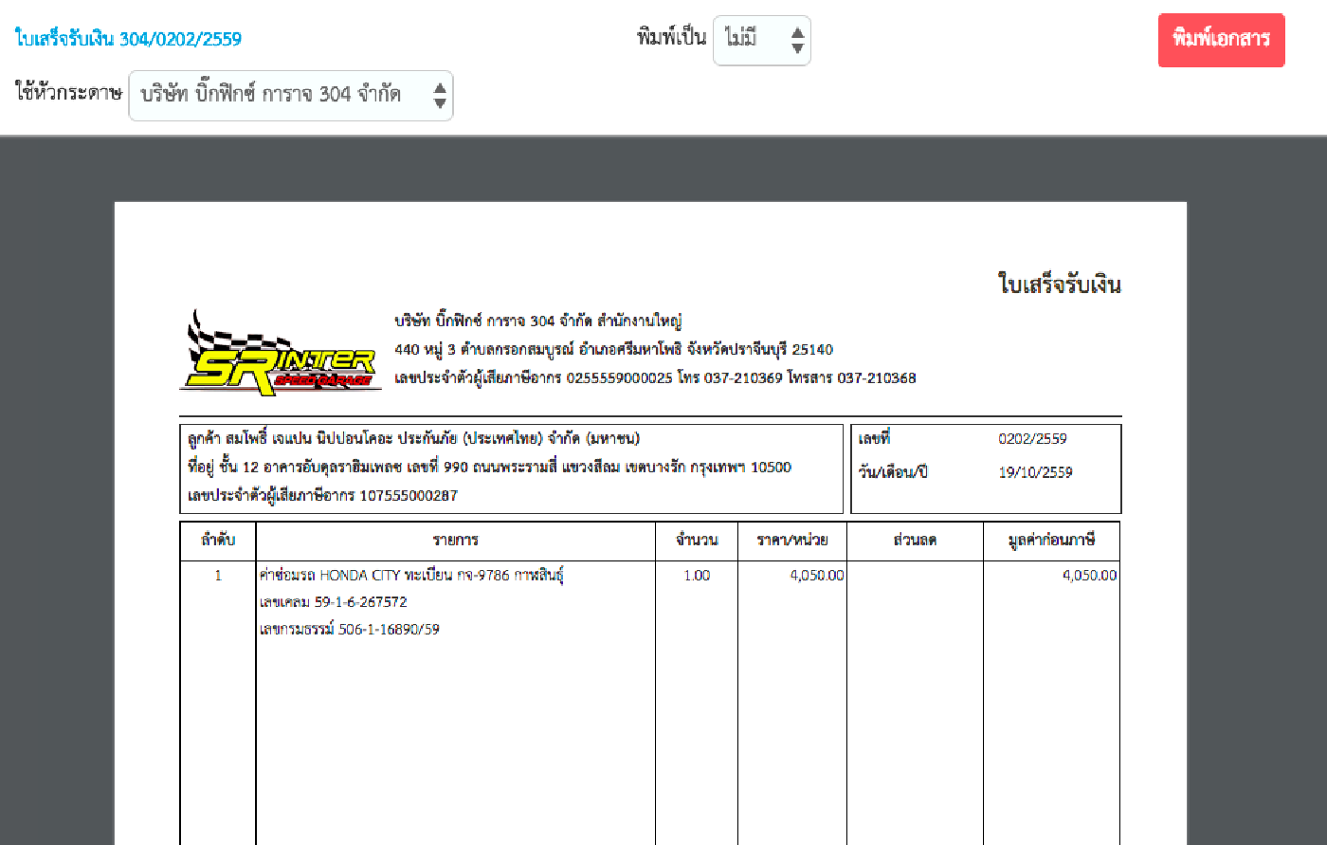This screenshot has width=1327, height=845.
Task: Click the ส่วนลด column header
Action: 915,540
